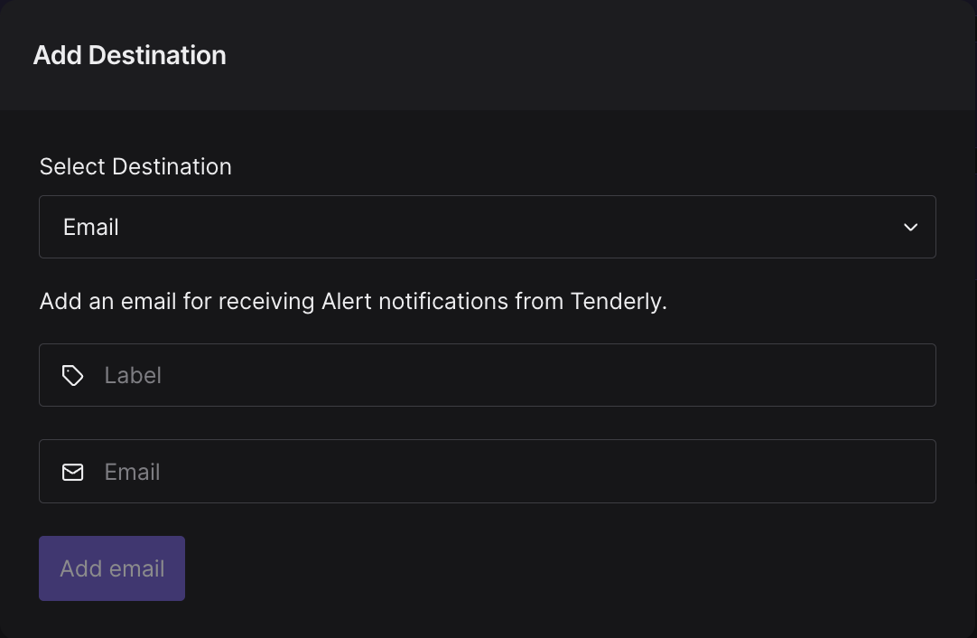Focus the Email address input field
977x638 pixels.
coord(488,472)
